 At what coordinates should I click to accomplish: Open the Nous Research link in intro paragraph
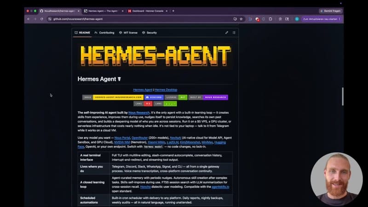(x=139, y=113)
